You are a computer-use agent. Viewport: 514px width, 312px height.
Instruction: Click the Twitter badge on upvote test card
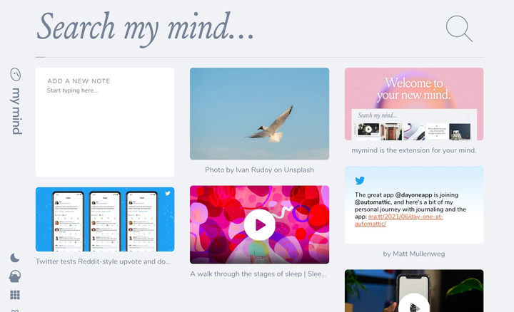pyautogui.click(x=168, y=193)
